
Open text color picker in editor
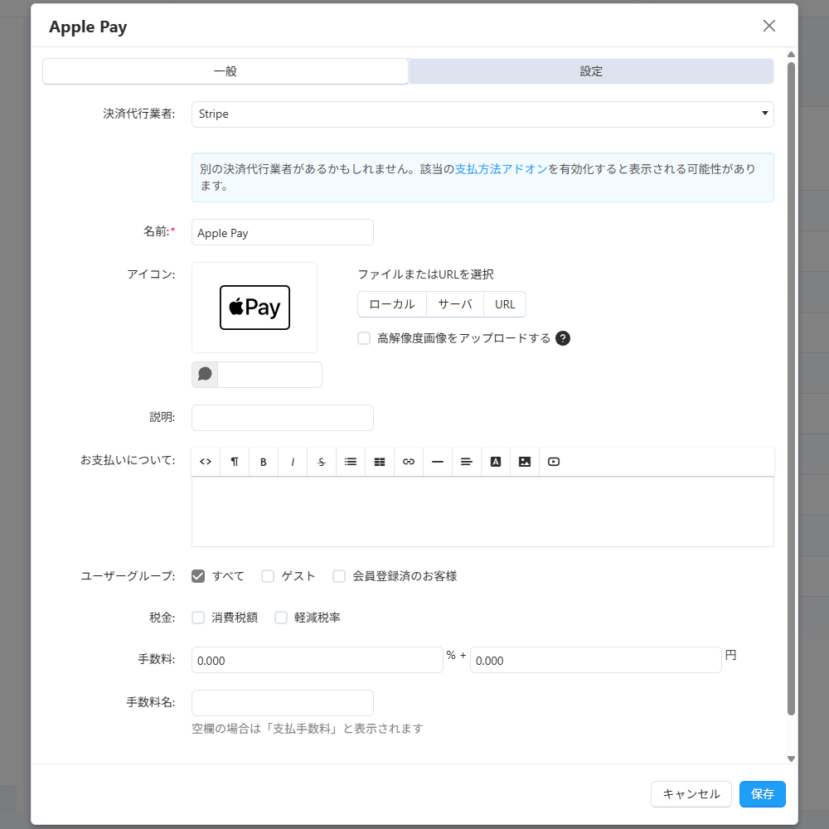pos(496,462)
